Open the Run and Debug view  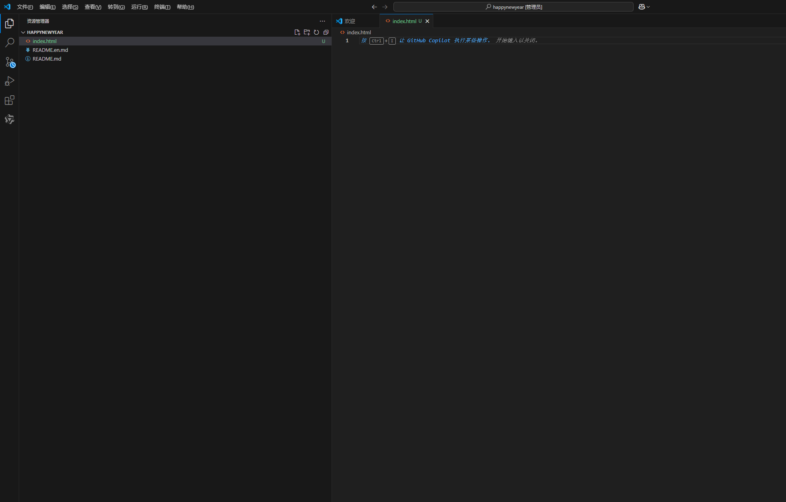click(x=10, y=81)
